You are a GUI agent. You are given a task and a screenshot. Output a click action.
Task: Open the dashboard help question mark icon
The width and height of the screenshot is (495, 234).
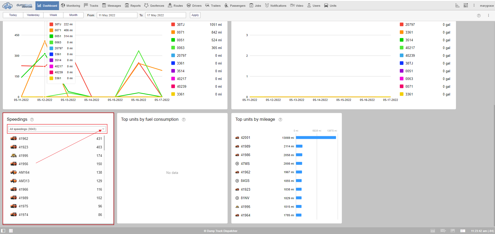[x=479, y=15]
